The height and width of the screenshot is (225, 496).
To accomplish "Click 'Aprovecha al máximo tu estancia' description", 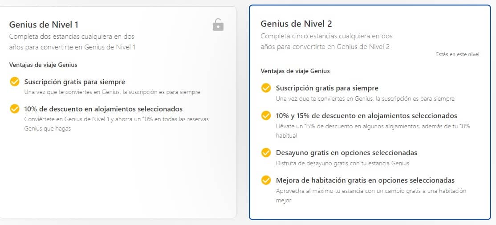I will 371,196.
